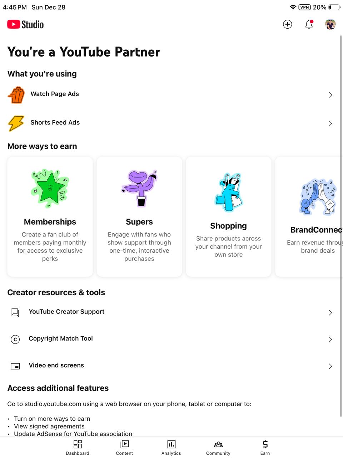Tap the YouTube Studio logo

pyautogui.click(x=25, y=24)
